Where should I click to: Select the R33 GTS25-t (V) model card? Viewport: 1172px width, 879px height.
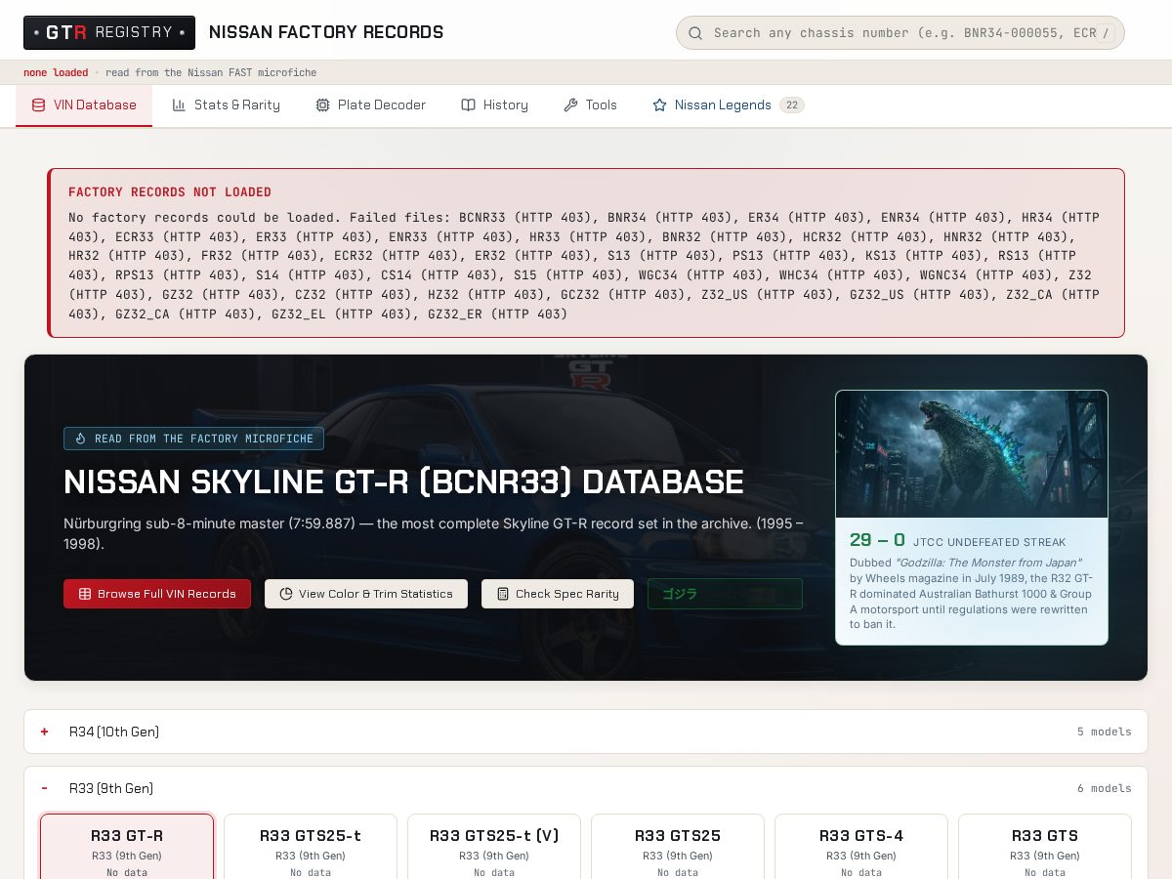click(x=494, y=847)
